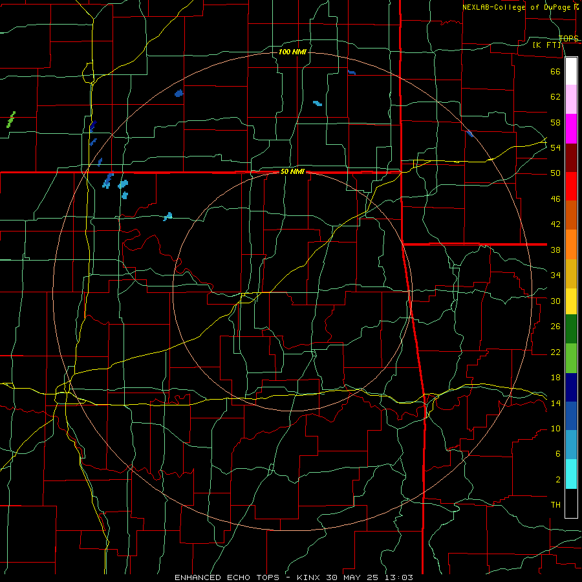This screenshot has width=582, height=582.
Task: Click the "50 NMI" range ring label
Action: pyautogui.click(x=292, y=171)
